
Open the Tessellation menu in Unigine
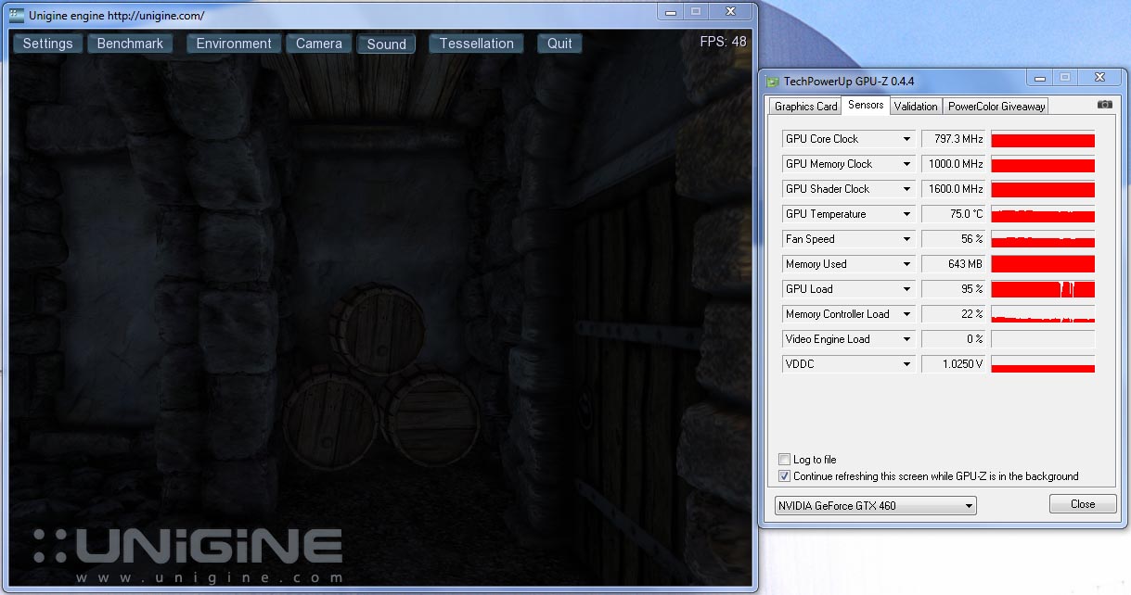point(477,44)
